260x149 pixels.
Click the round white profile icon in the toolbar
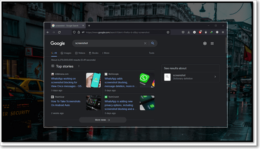217,32
